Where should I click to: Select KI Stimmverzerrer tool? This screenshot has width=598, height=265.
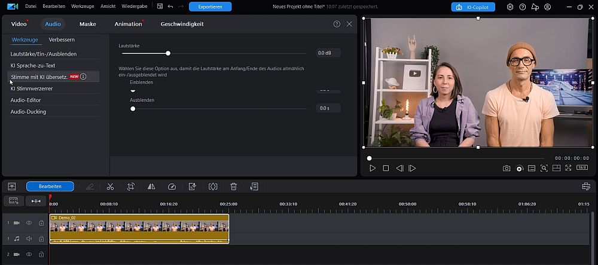point(53,89)
